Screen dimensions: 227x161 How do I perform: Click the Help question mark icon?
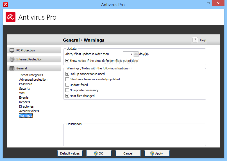(x=195, y=40)
